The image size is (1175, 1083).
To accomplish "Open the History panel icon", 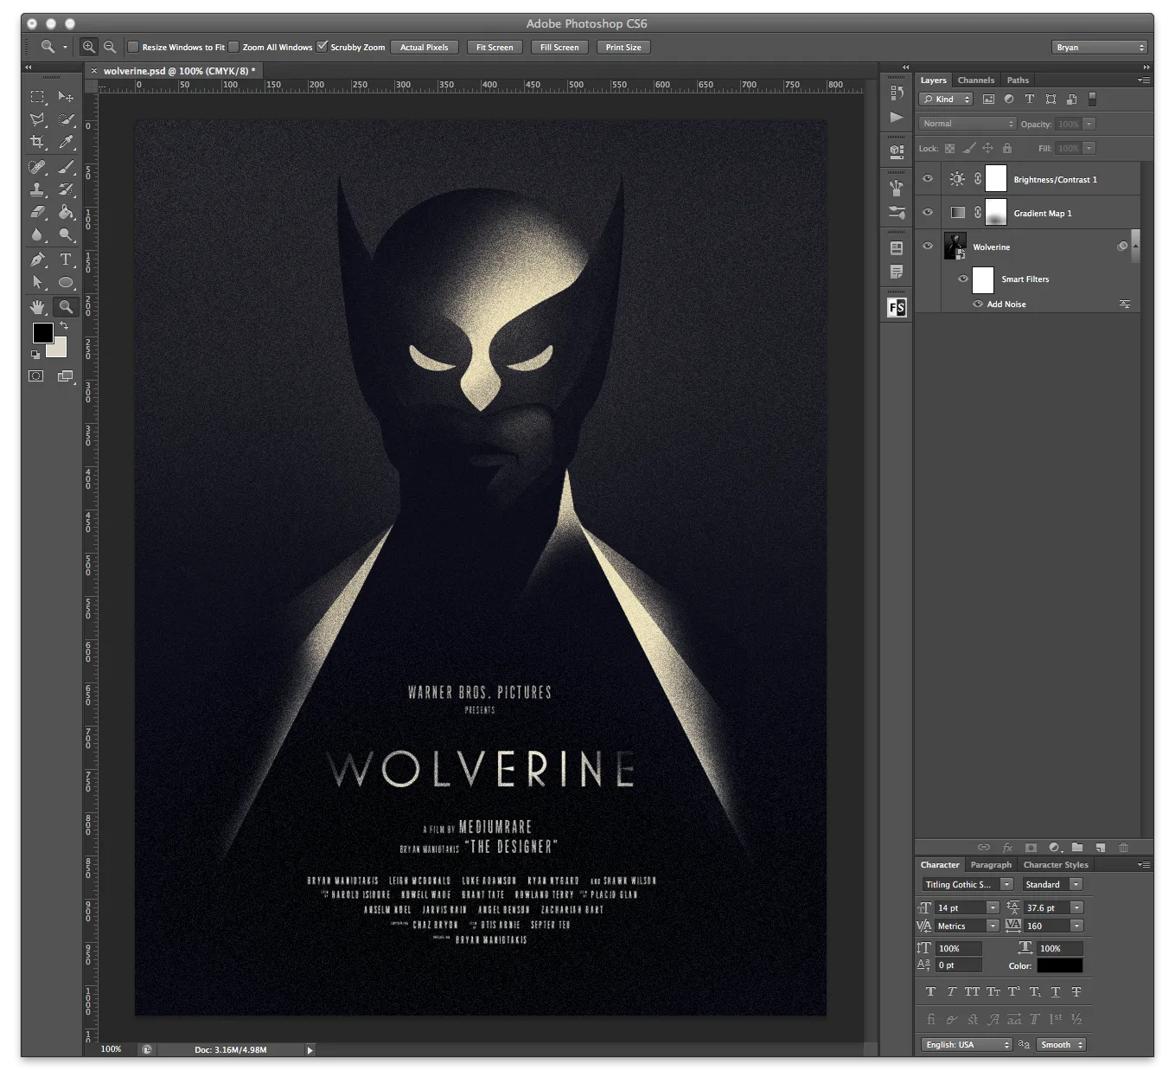I will [x=897, y=93].
